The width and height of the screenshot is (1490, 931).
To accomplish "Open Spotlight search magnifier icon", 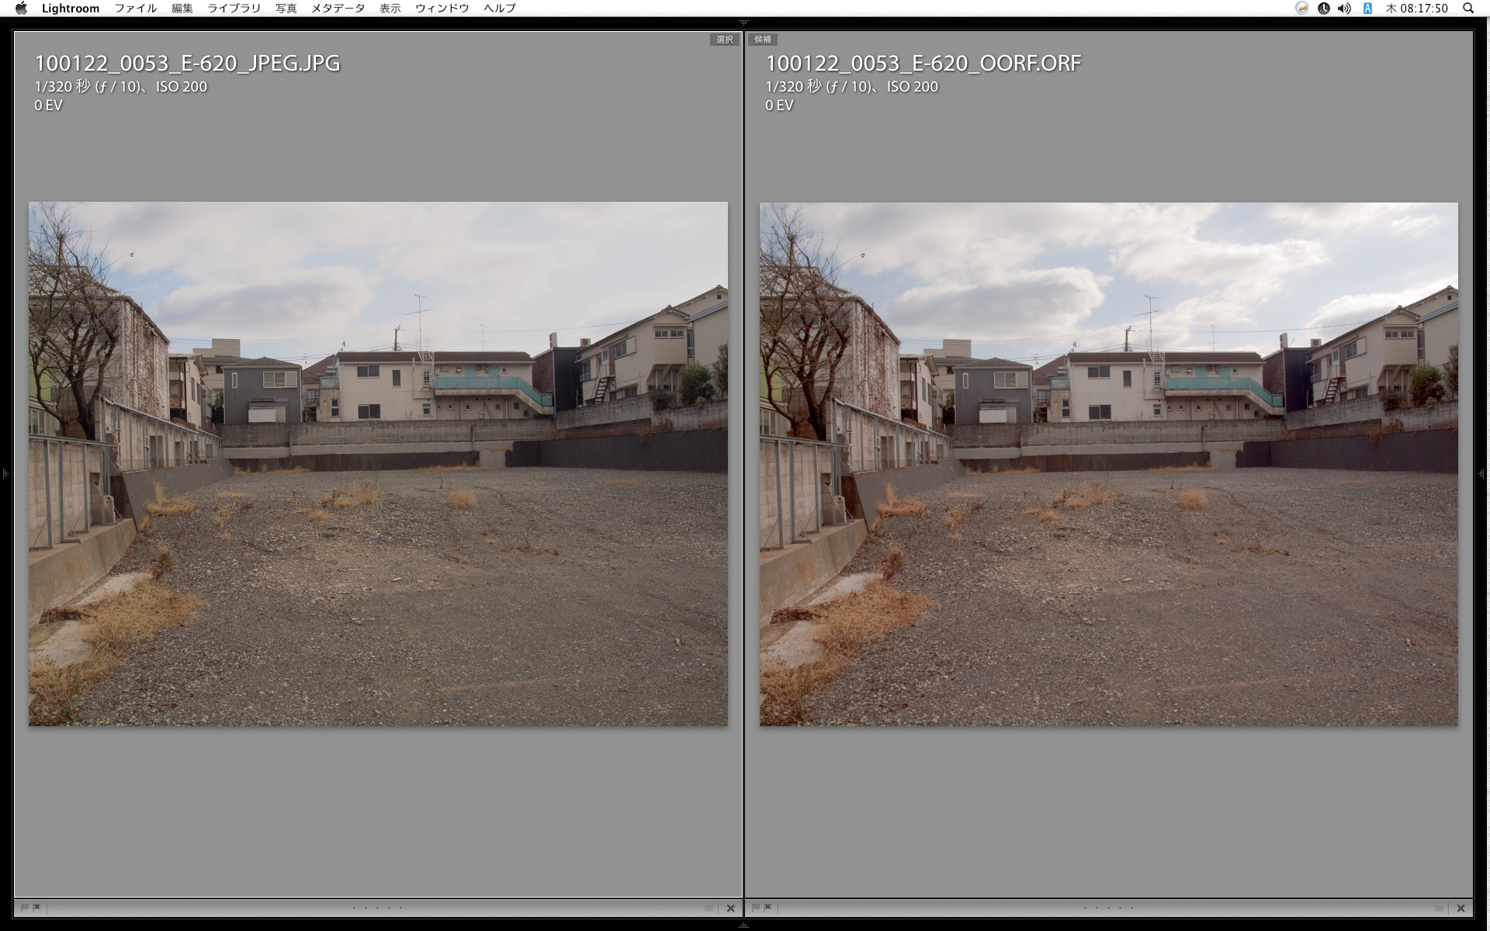I will (1468, 9).
